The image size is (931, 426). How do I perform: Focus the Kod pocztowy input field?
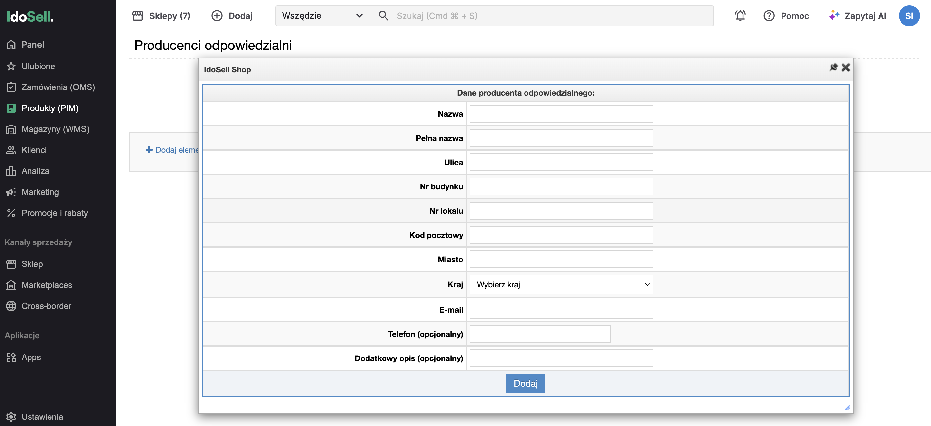(x=561, y=235)
